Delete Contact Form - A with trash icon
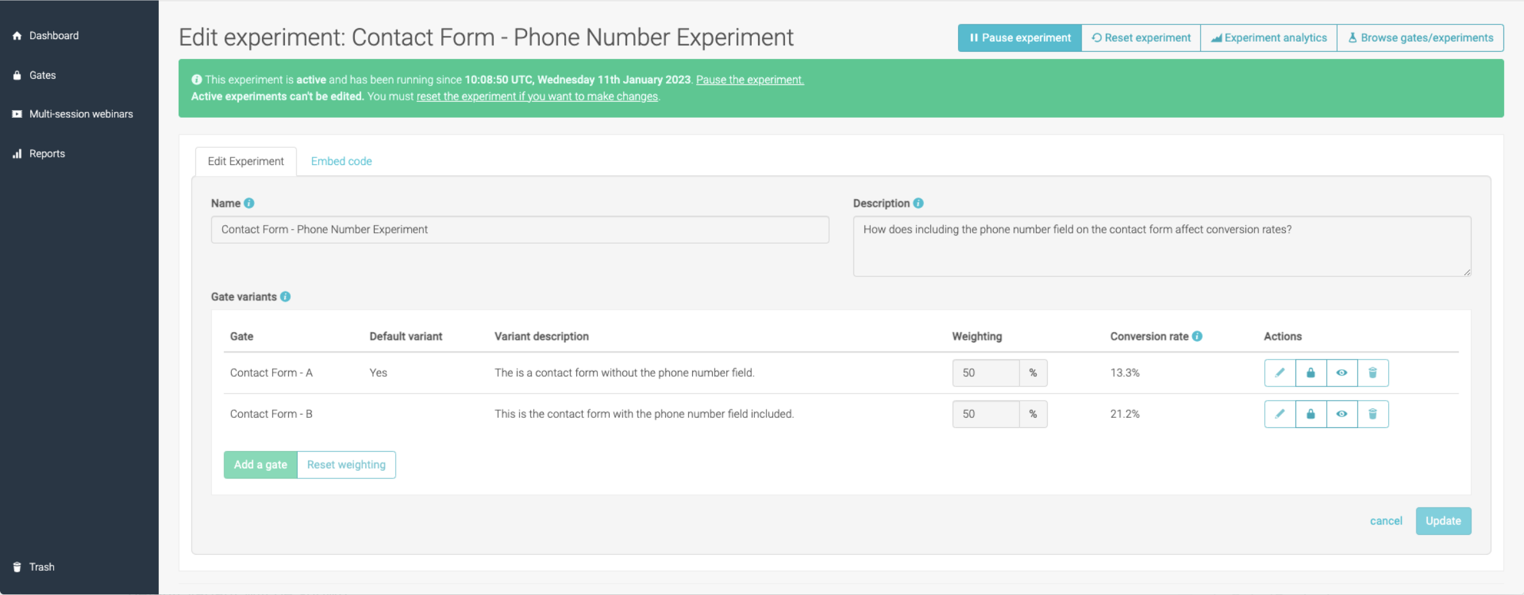The height and width of the screenshot is (595, 1524). click(1373, 373)
